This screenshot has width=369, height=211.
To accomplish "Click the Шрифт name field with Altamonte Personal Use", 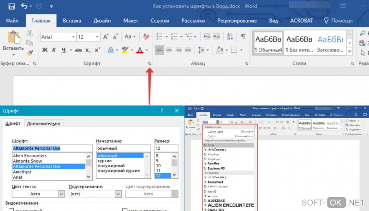I will click(x=52, y=148).
